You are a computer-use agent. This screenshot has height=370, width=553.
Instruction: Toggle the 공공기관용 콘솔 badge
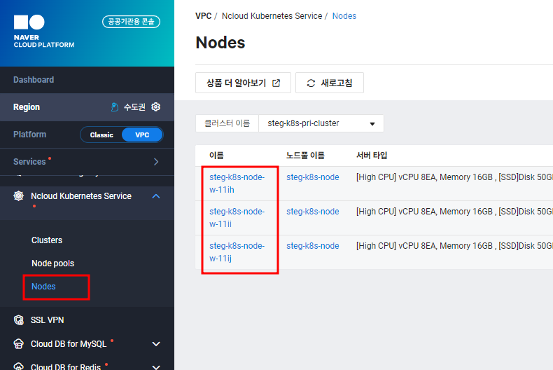131,22
